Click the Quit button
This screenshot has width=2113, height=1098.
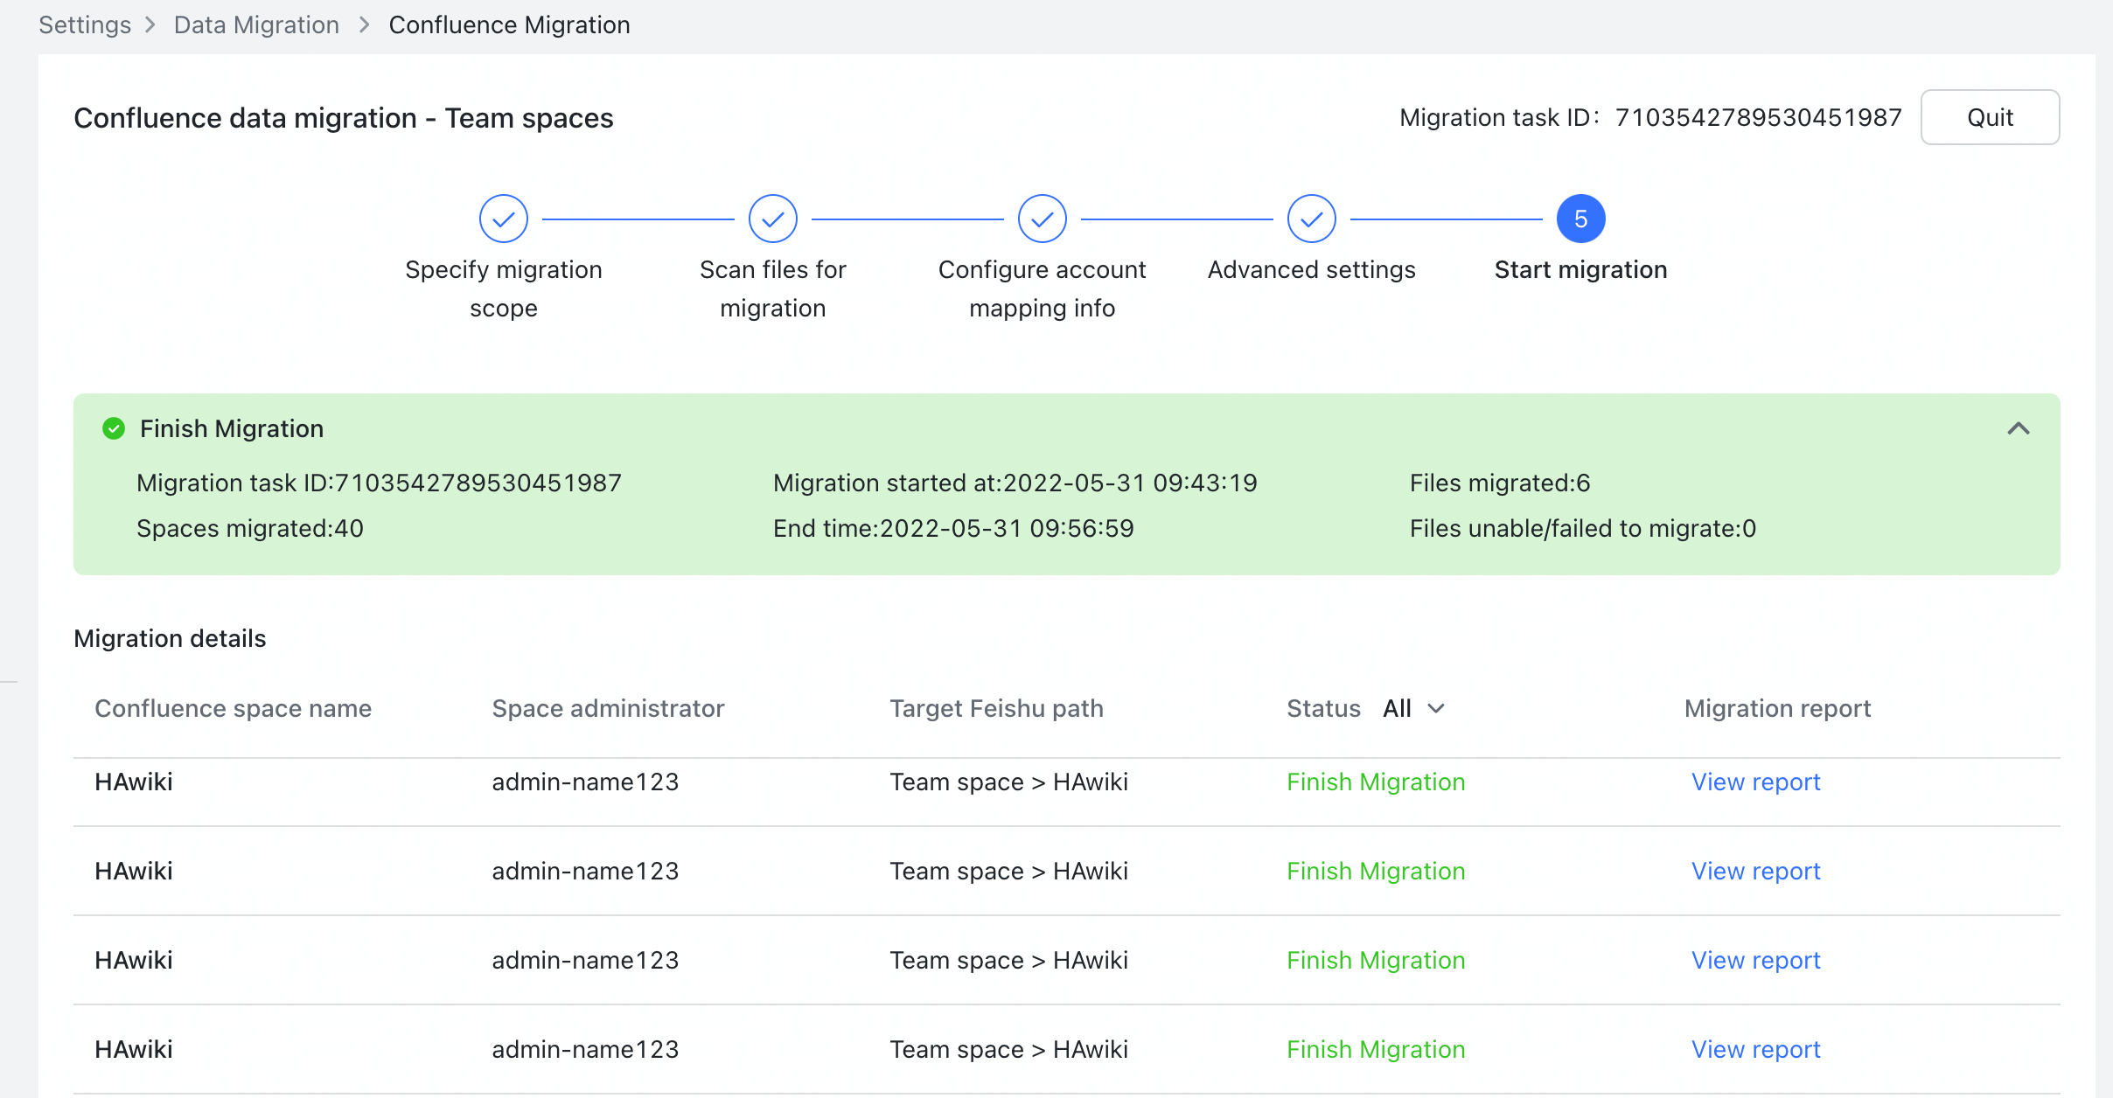point(1989,116)
